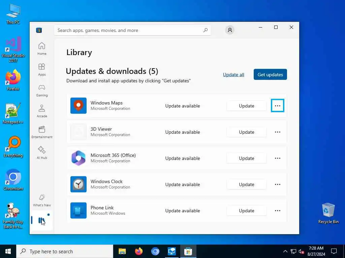
Task: Select Family Guy desktop shortcut
Action: tap(13, 216)
